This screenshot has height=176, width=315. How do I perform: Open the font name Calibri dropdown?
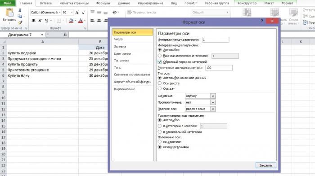pyautogui.click(x=60, y=13)
